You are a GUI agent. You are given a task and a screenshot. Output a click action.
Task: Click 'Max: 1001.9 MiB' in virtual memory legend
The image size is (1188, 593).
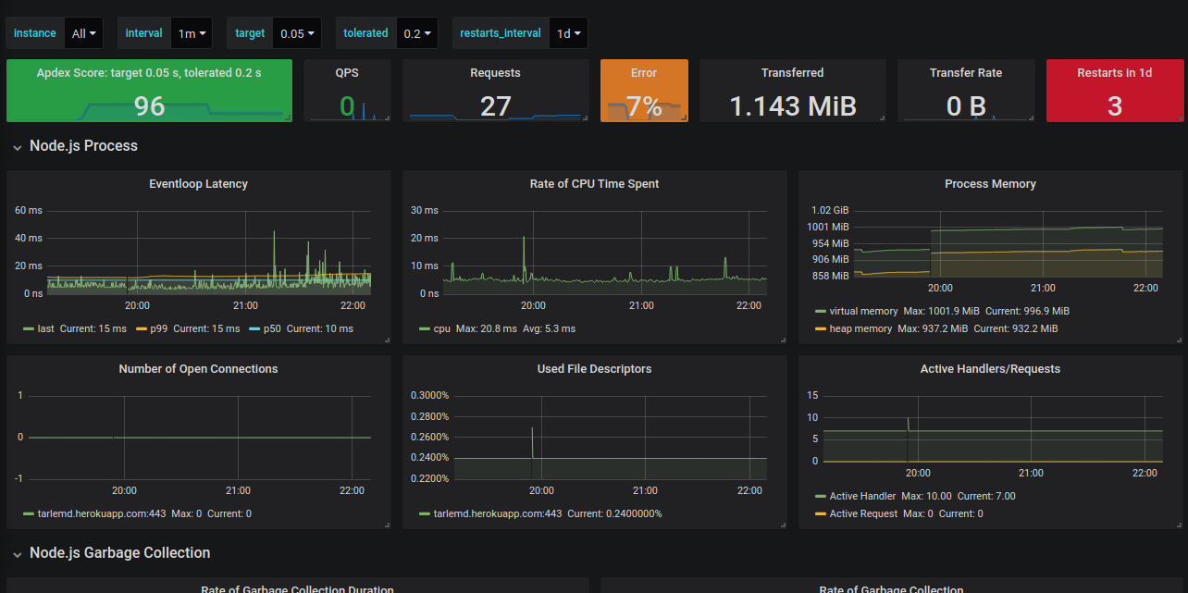point(942,311)
